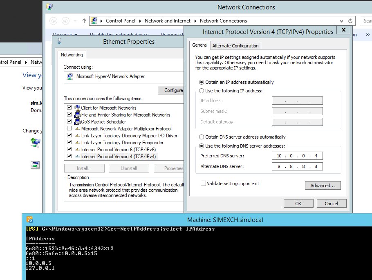
Task: Click the Up arrow next to address bar
Action: (84, 21)
